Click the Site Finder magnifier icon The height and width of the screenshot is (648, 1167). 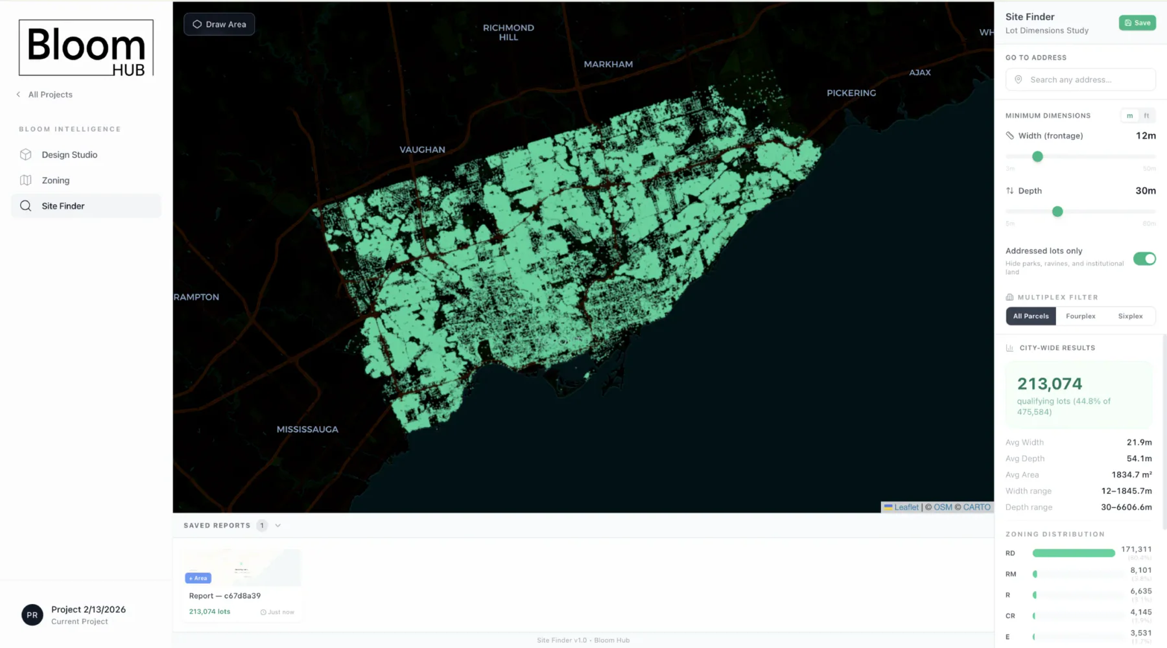coord(26,205)
